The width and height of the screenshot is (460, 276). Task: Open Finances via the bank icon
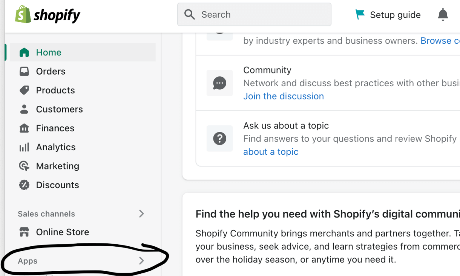click(x=24, y=128)
